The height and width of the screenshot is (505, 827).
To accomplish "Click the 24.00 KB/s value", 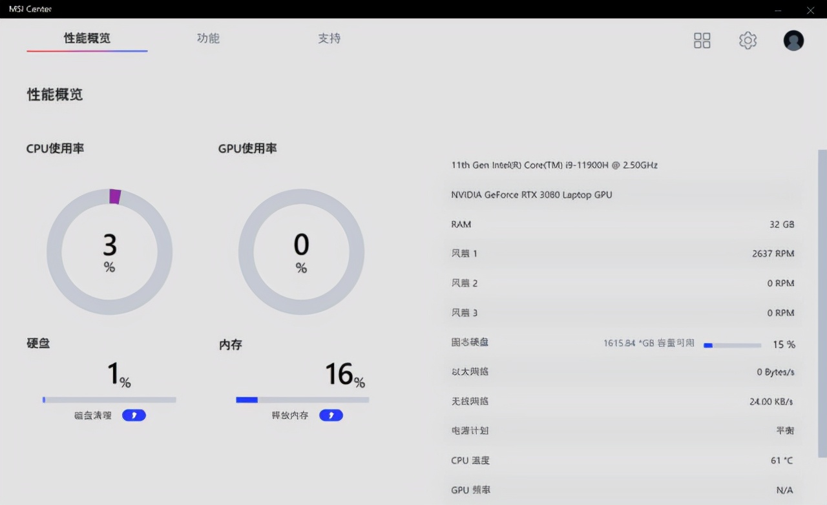I will [x=771, y=402].
